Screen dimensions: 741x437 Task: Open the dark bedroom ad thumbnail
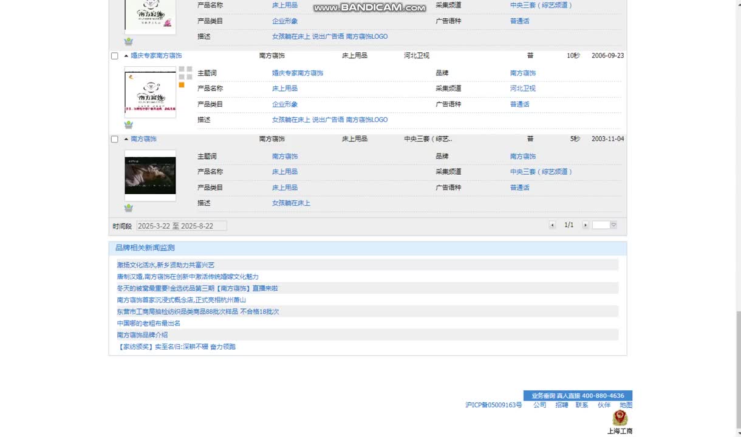click(150, 175)
